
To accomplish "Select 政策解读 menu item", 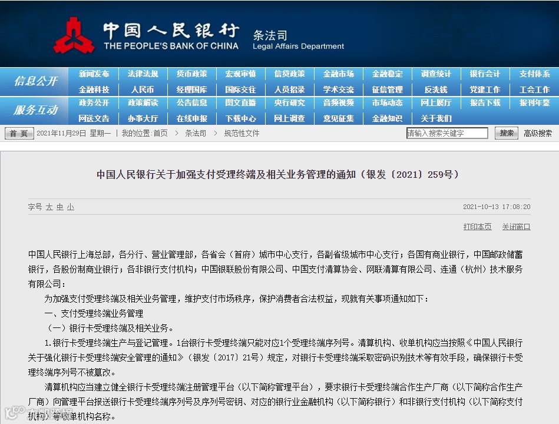I will 143,102.
